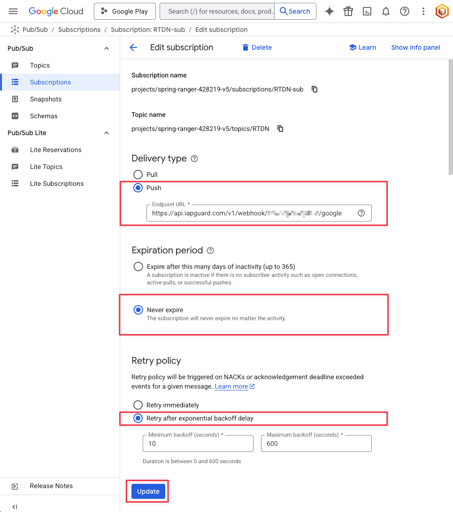Click the Gemini sparkle icon
453x512 pixels.
click(x=330, y=11)
